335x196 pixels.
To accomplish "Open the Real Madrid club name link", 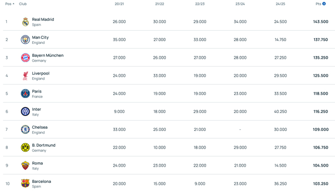I will click(x=43, y=20).
